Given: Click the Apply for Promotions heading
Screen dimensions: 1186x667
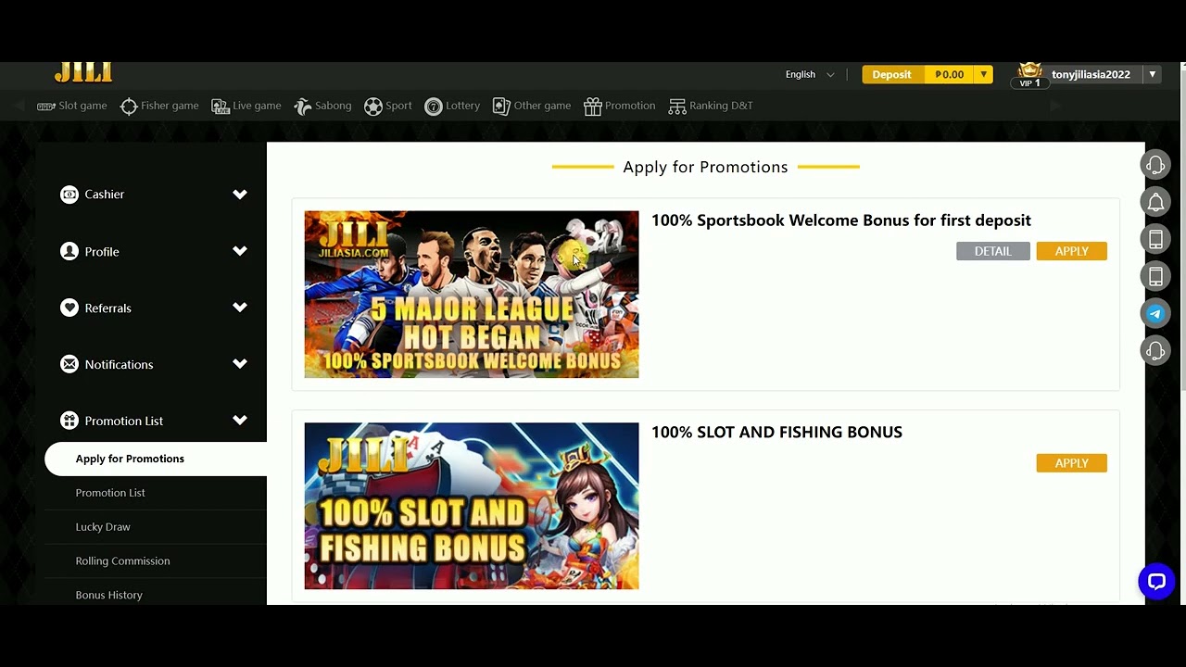Looking at the screenshot, I should click(705, 167).
